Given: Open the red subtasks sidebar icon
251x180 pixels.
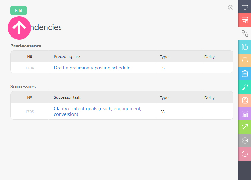Looking at the screenshot, I should click(x=245, y=20).
